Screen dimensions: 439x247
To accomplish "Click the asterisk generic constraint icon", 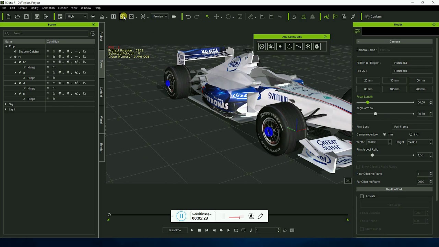I will coord(308,46).
